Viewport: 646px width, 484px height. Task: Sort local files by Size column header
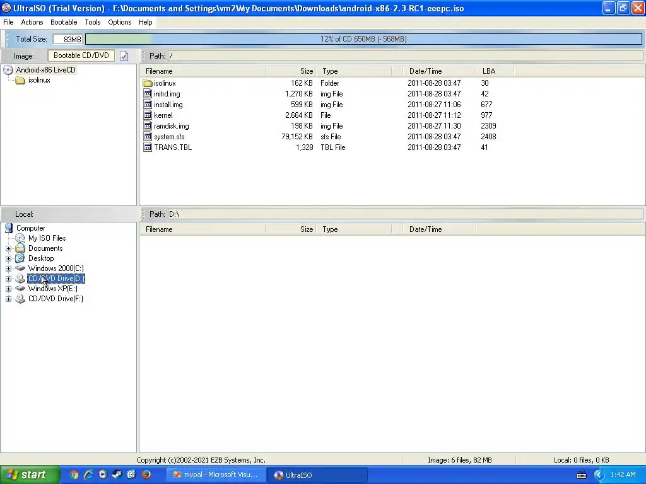[291, 229]
